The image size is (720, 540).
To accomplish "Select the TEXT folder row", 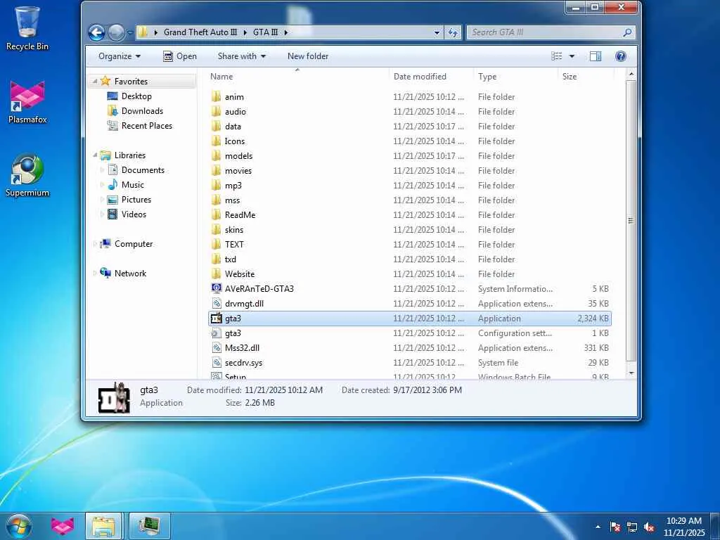I will 410,244.
